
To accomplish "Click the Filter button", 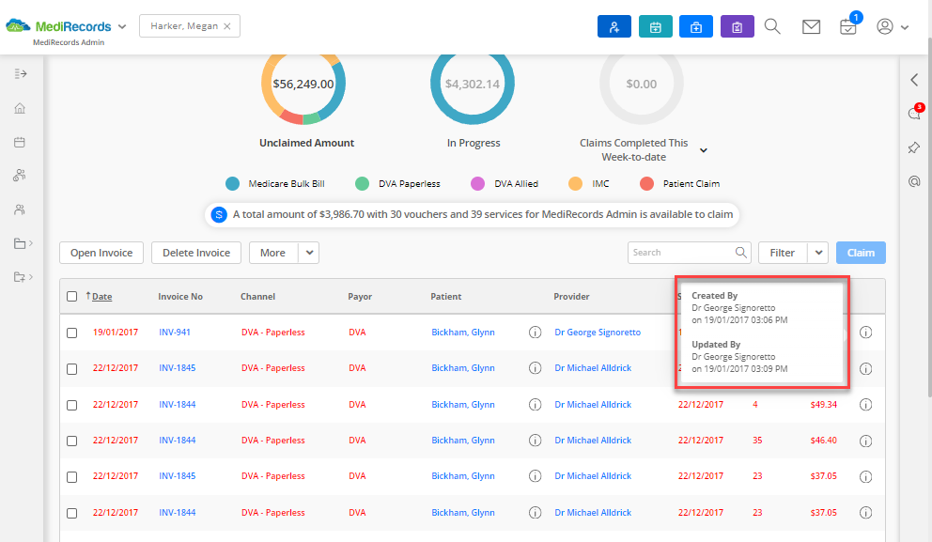I will pyautogui.click(x=783, y=253).
